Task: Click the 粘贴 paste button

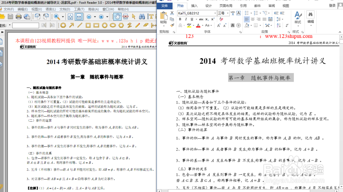Action: pos(163,17)
